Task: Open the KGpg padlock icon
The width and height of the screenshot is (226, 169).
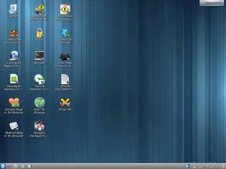Action: (40, 33)
